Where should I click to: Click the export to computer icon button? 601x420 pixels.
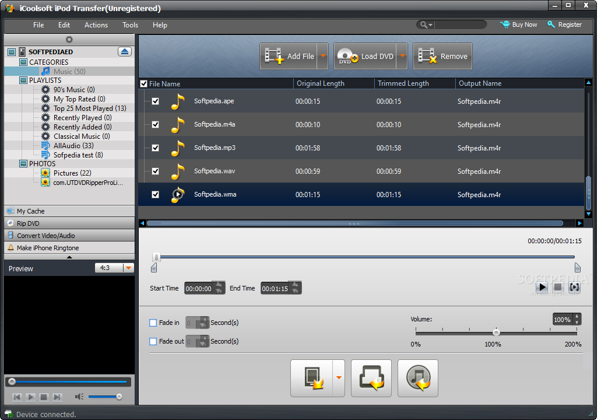click(x=371, y=378)
